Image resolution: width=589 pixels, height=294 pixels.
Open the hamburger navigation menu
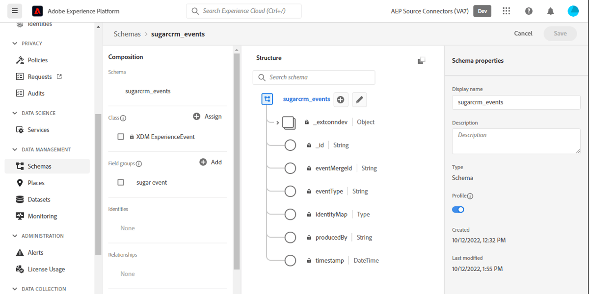tap(15, 11)
